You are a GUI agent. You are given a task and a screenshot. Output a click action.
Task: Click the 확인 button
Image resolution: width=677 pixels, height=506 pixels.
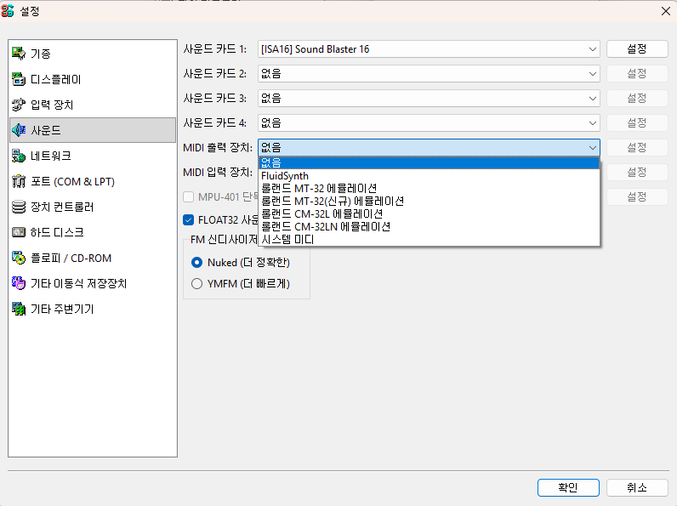pos(568,487)
